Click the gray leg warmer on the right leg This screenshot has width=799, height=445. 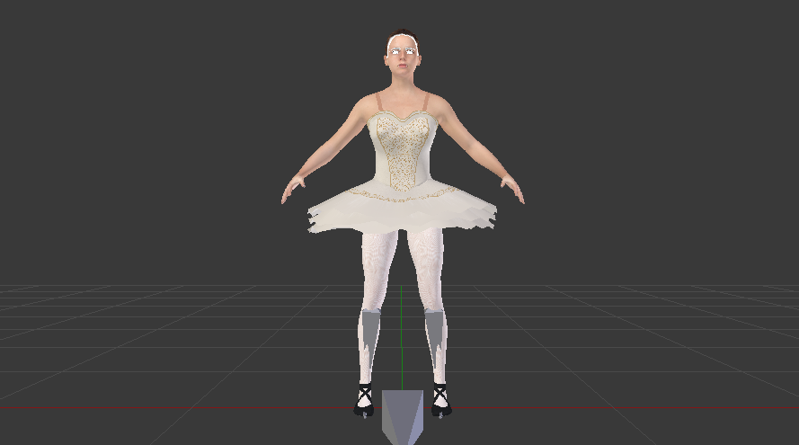(x=434, y=334)
